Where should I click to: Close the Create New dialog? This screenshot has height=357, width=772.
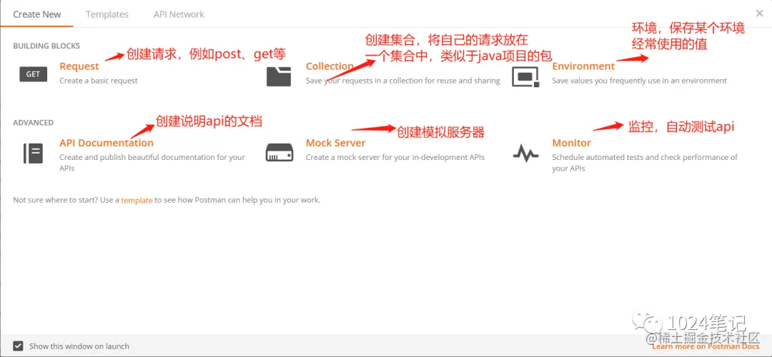click(x=760, y=14)
